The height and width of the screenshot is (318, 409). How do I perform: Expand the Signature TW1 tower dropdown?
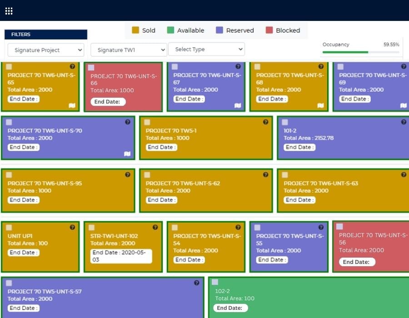pyautogui.click(x=129, y=50)
